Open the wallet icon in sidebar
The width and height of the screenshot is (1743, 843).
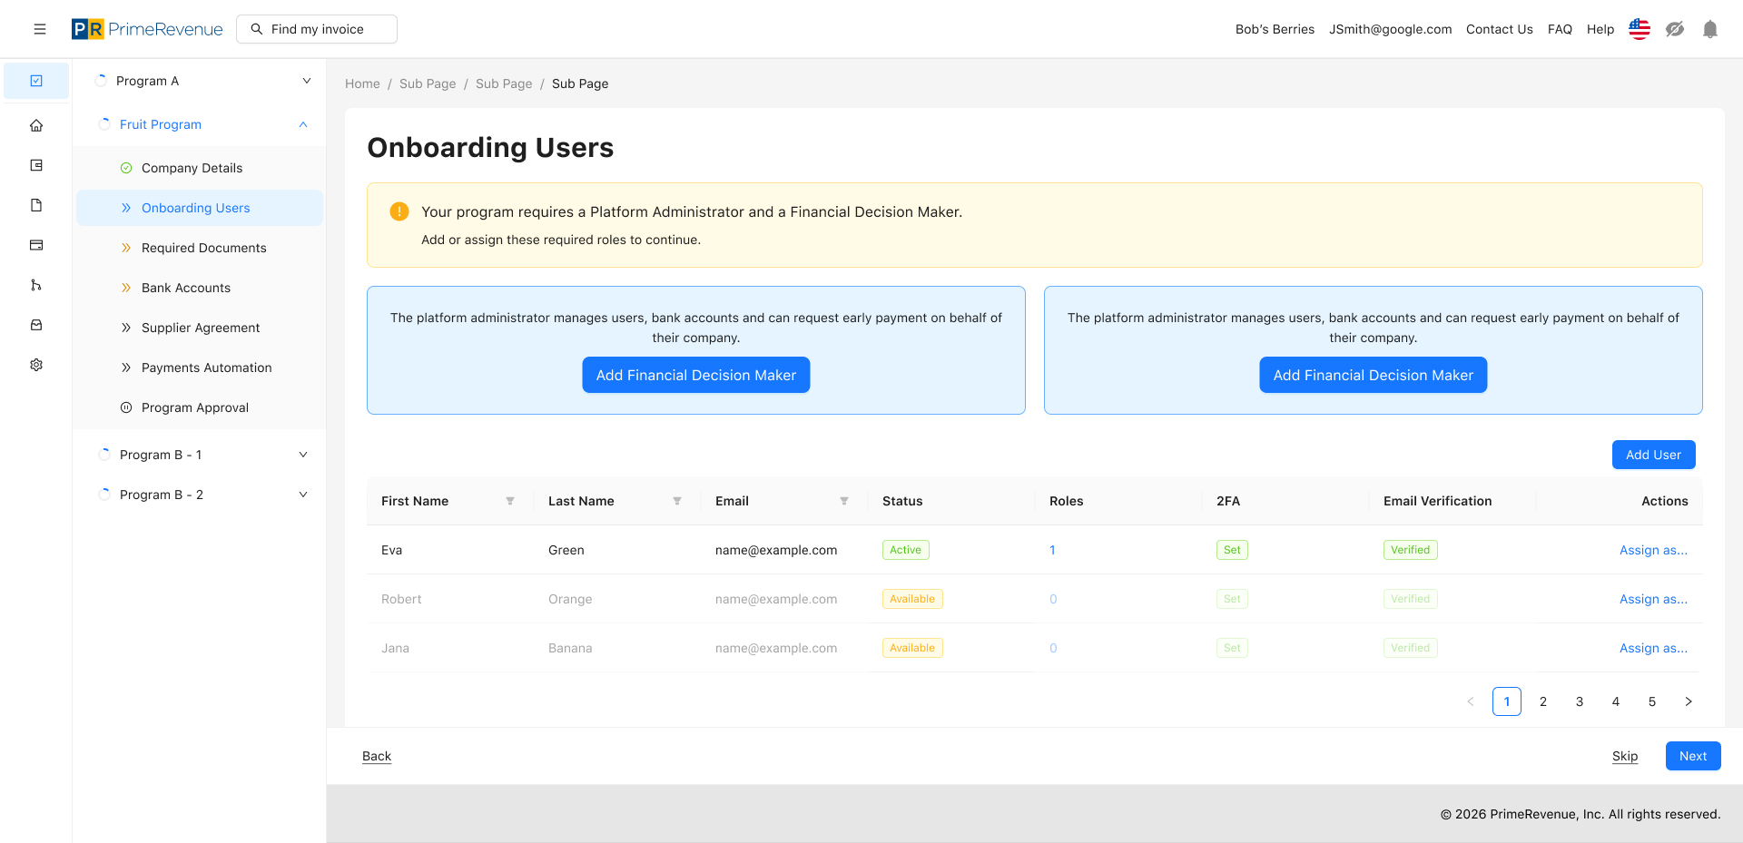(36, 165)
